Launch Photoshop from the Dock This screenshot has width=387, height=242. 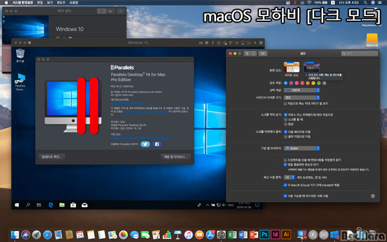coord(264,235)
